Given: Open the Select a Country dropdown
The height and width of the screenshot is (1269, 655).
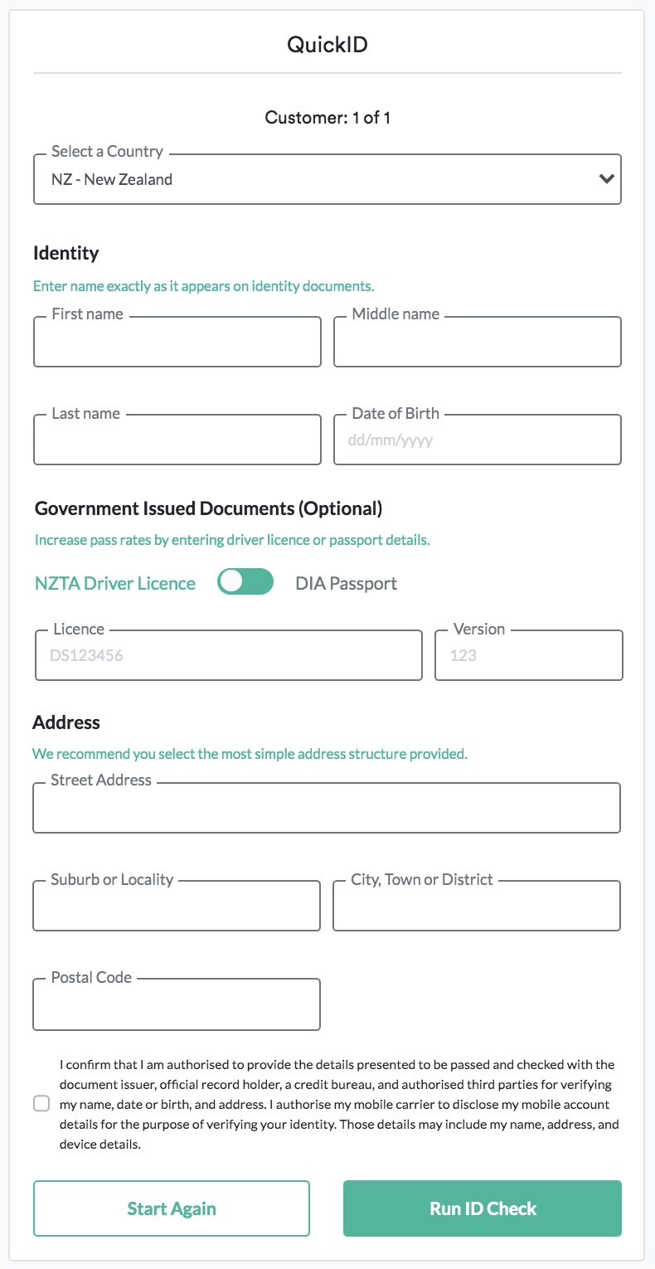Looking at the screenshot, I should [315, 179].
